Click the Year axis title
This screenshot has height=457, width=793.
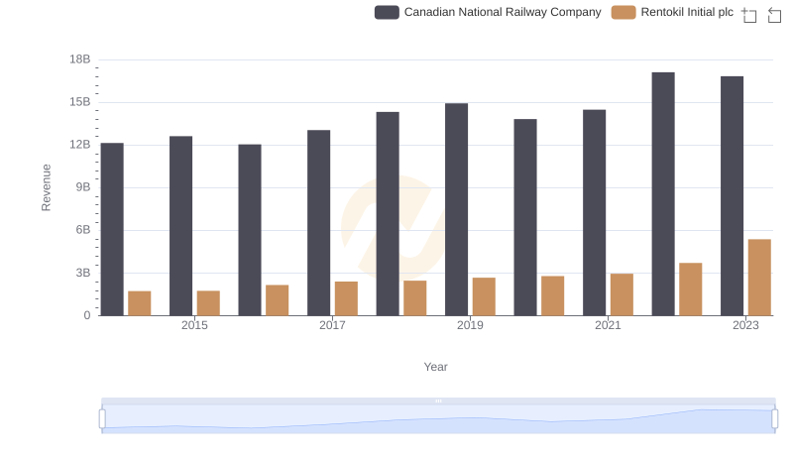[x=435, y=367]
